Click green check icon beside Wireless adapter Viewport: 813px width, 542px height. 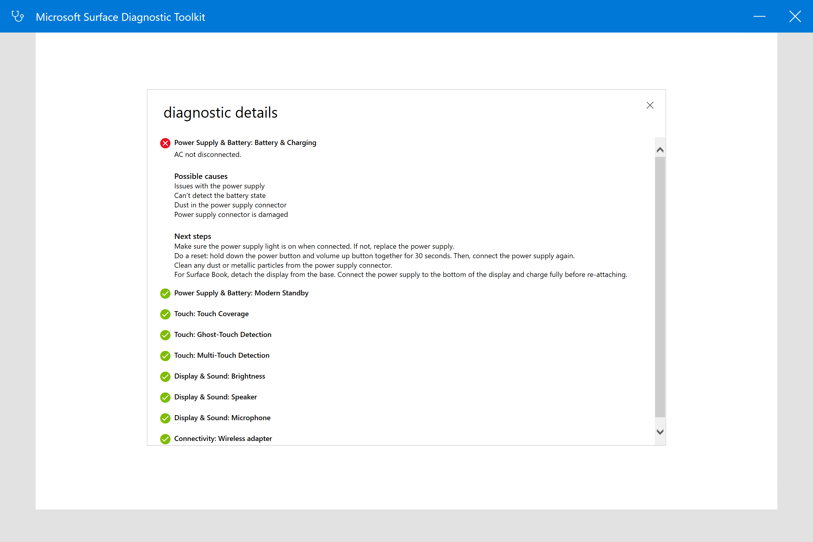click(x=165, y=439)
